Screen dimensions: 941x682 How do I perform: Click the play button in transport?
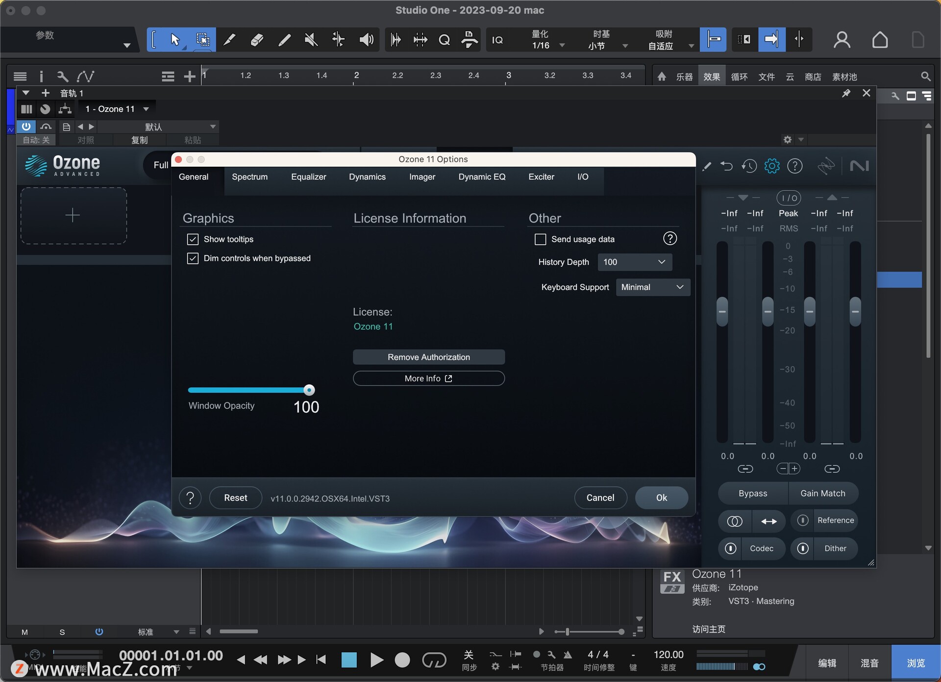[376, 660]
